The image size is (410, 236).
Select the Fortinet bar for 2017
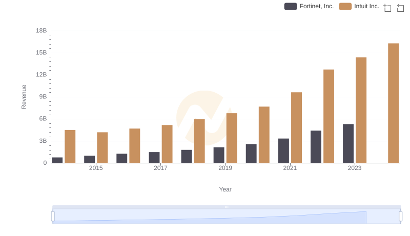point(154,158)
